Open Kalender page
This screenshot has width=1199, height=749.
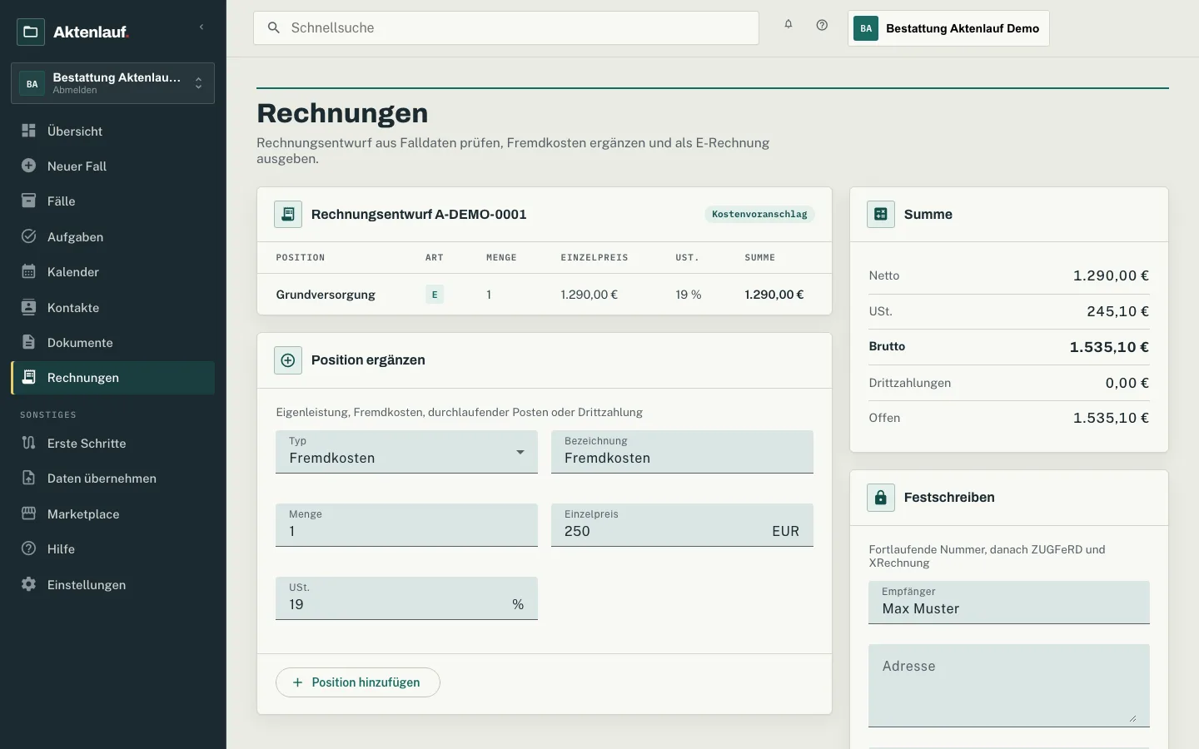pos(112,271)
